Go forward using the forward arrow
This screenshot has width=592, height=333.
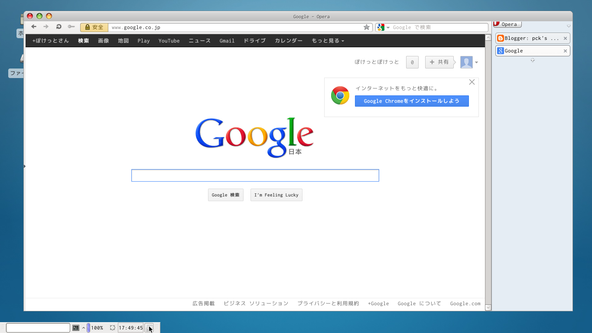(46, 27)
